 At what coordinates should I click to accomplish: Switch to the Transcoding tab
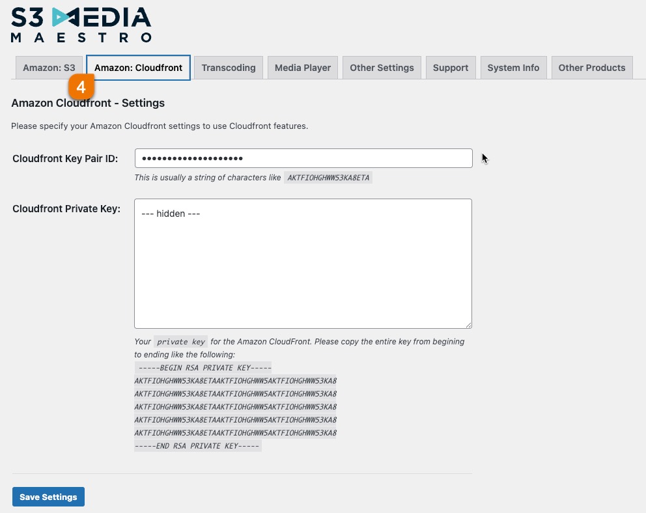click(229, 68)
